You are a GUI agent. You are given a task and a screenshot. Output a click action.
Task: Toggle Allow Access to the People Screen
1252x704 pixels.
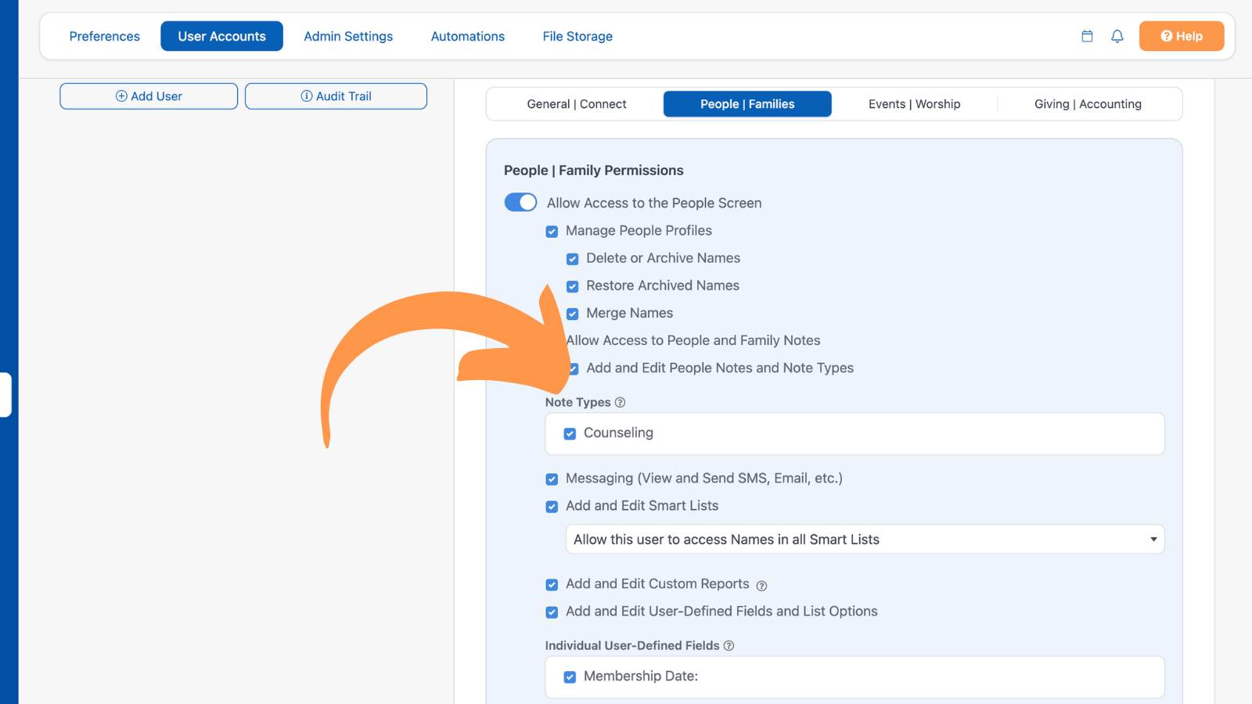point(520,203)
